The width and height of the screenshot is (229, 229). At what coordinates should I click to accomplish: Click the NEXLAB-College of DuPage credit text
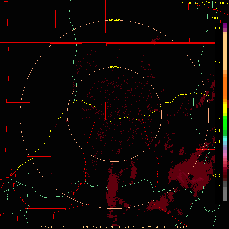[205, 3]
